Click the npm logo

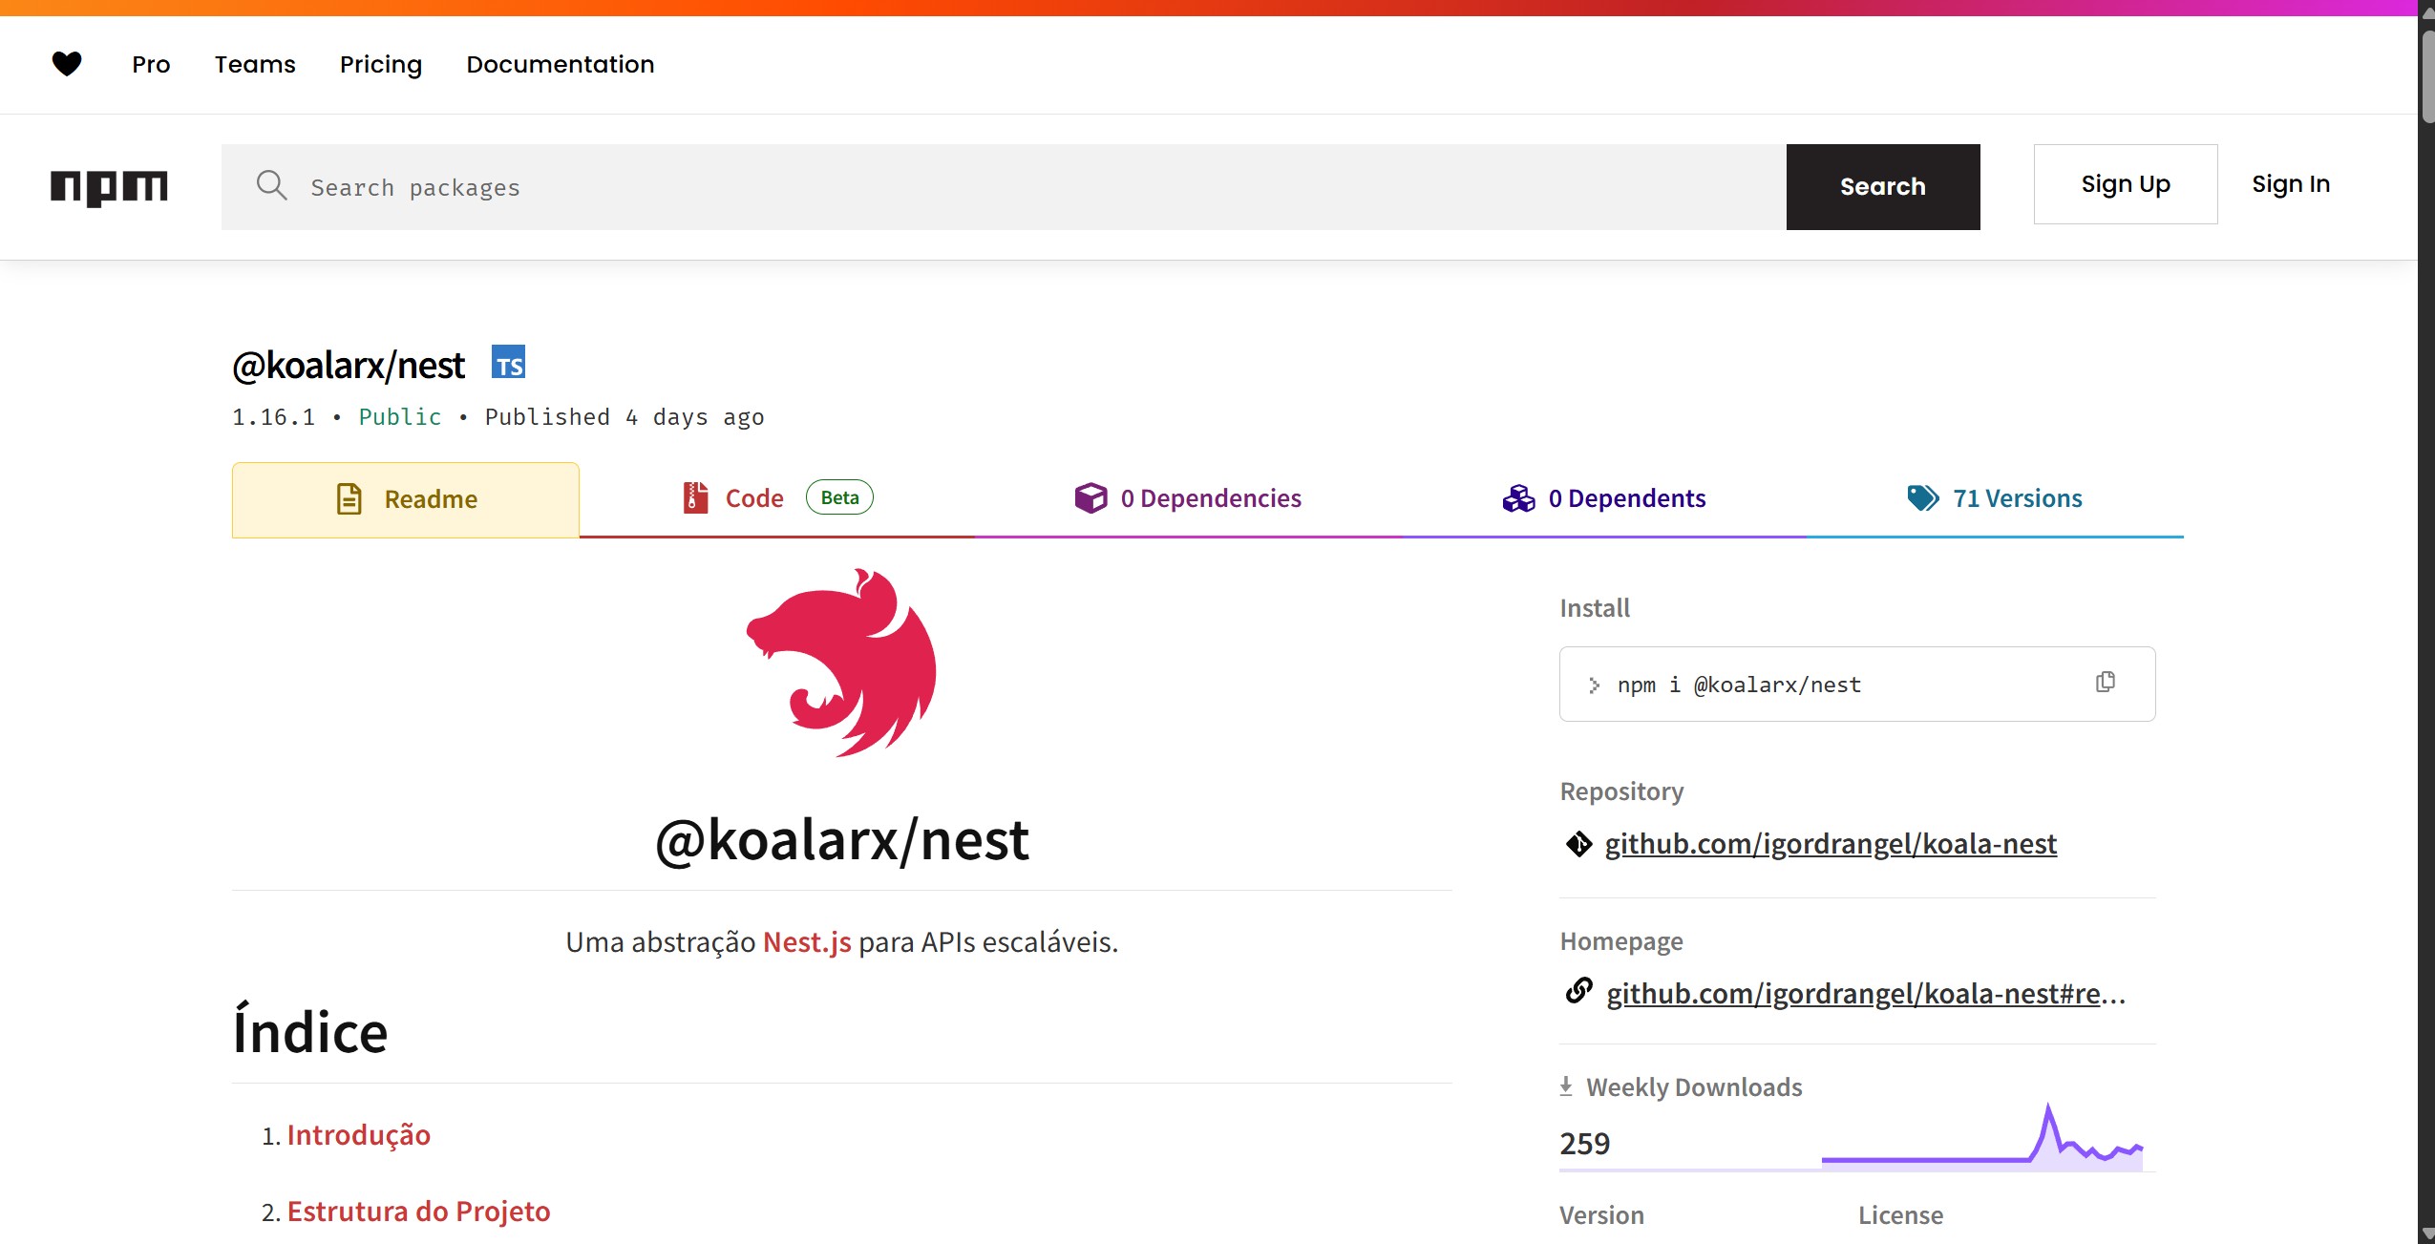(x=109, y=187)
